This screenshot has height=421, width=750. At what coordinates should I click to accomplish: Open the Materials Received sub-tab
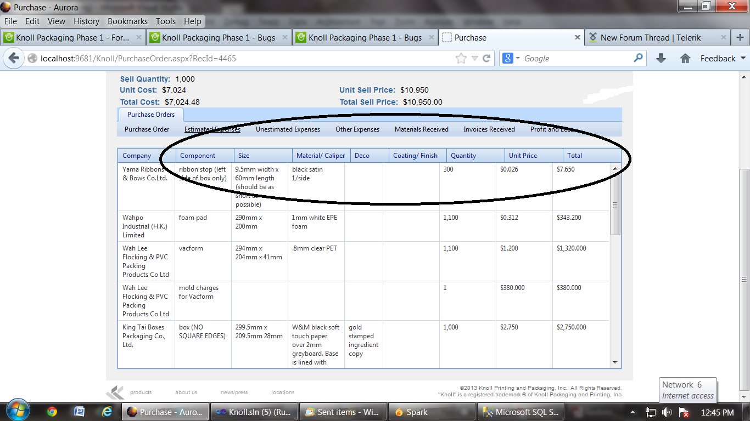coord(422,129)
